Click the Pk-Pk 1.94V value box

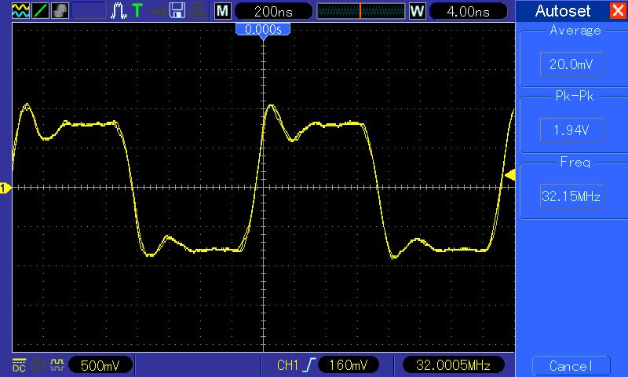pos(571,130)
